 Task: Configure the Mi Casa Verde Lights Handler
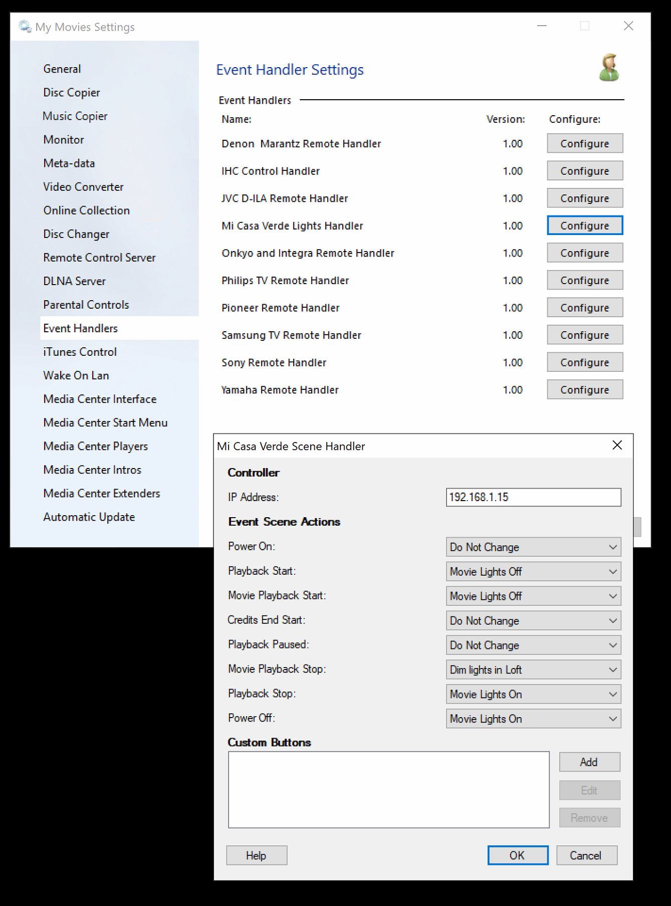click(x=585, y=225)
